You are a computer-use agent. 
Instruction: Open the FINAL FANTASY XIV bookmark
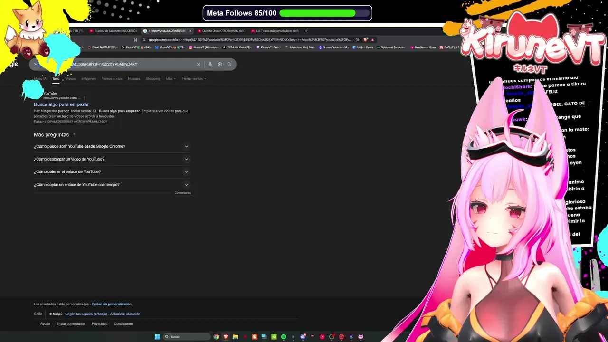pos(103,47)
